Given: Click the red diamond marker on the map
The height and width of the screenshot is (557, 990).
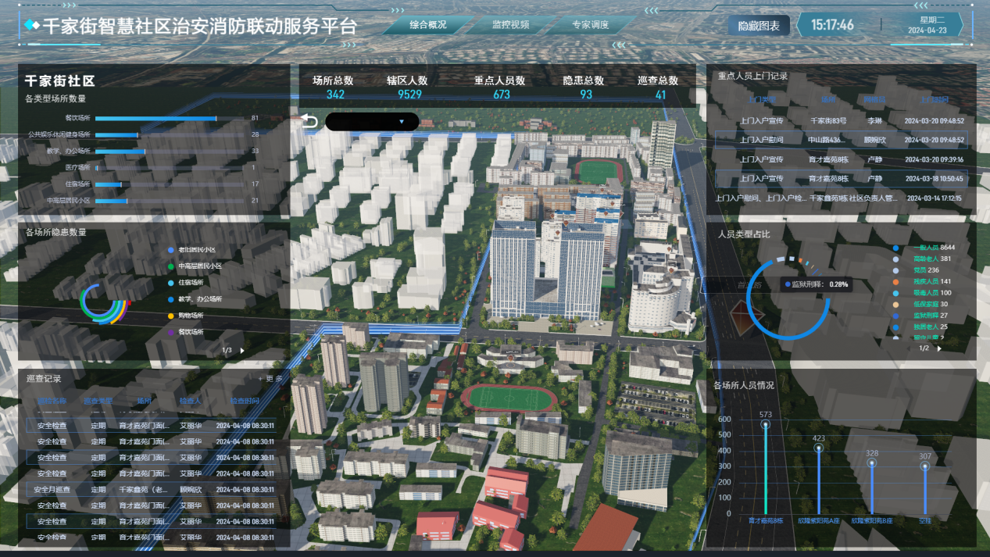Looking at the screenshot, I should point(738,316).
